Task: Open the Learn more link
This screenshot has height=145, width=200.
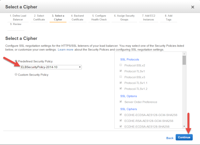Action: point(65,50)
